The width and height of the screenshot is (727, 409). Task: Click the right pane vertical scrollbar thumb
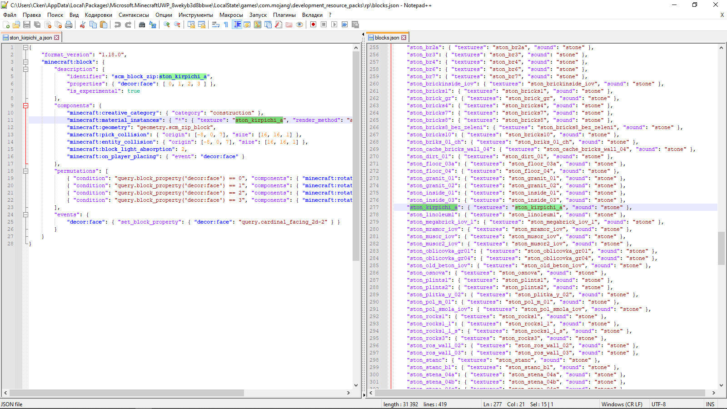[721, 248]
